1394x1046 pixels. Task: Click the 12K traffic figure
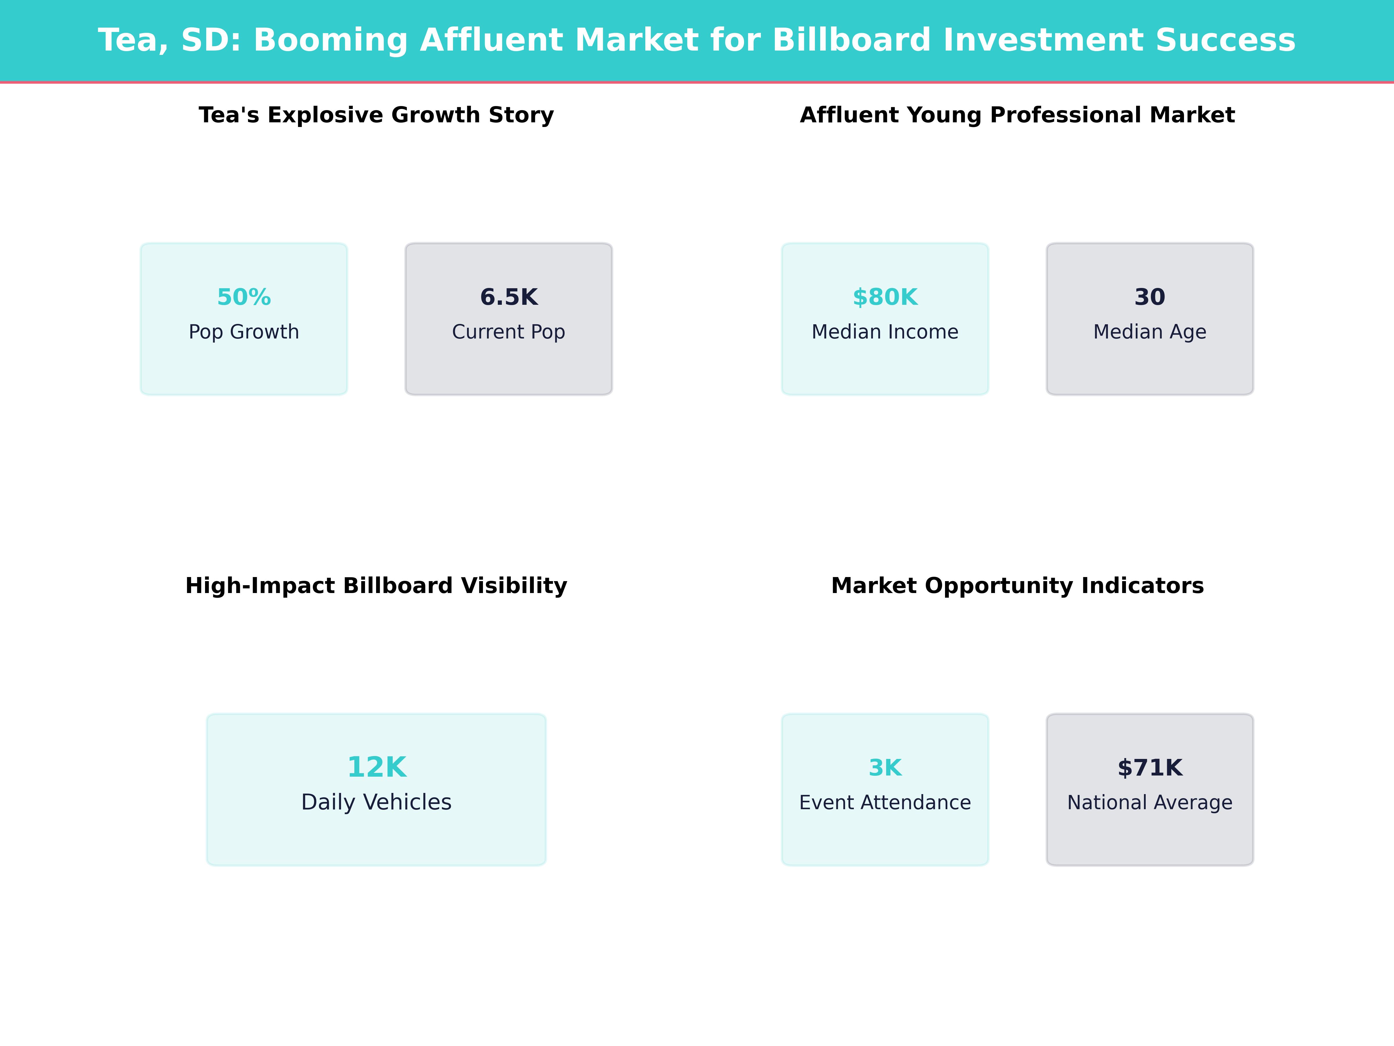376,767
